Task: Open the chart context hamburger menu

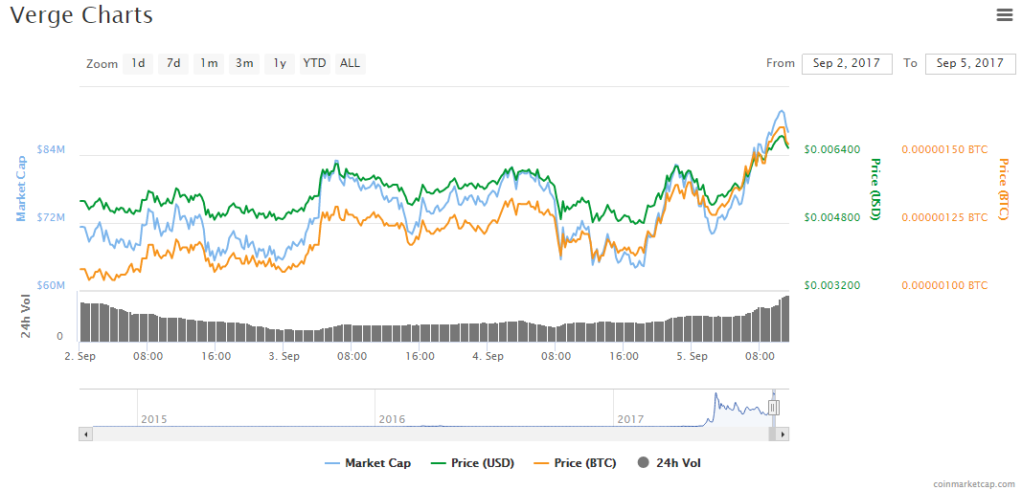Action: [1005, 15]
